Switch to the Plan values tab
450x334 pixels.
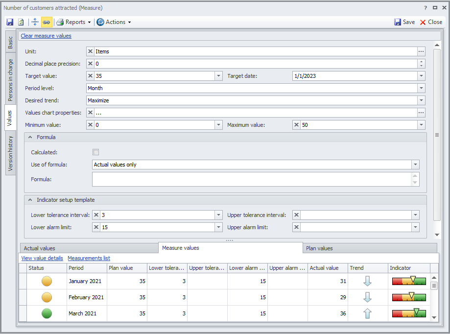tap(370, 248)
